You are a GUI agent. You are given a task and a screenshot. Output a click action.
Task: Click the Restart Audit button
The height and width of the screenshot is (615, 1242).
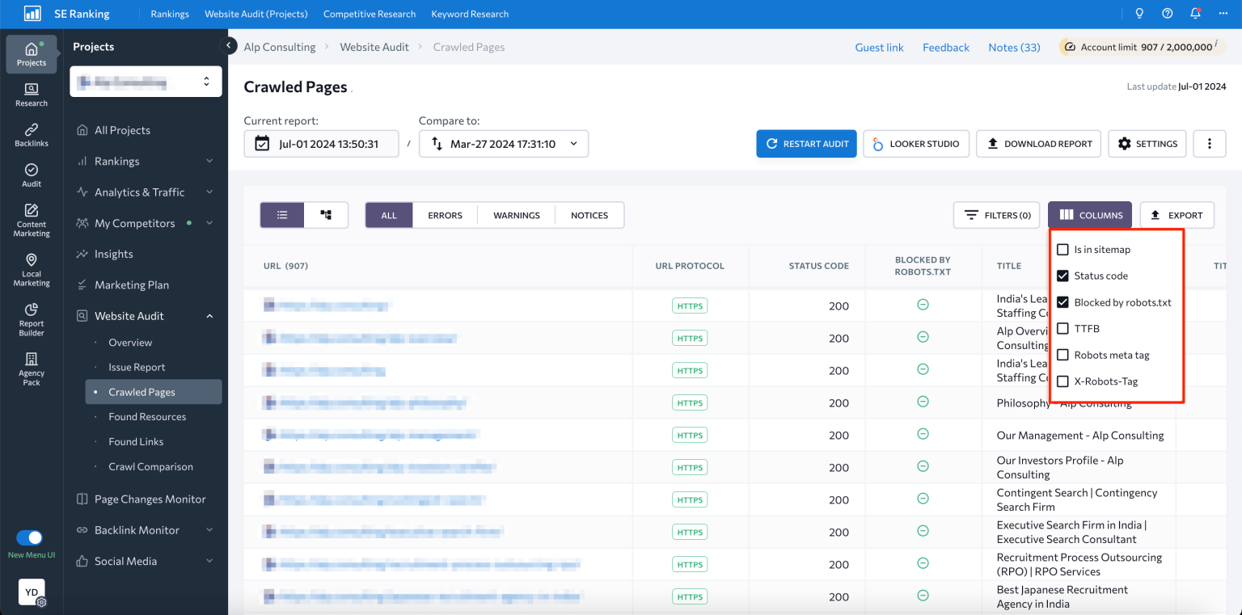coord(806,143)
